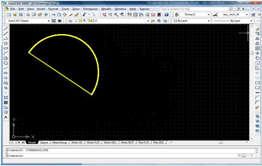The width and height of the screenshot is (262, 166).
Task: Select the Circle draw tool
Action: coord(6,58)
